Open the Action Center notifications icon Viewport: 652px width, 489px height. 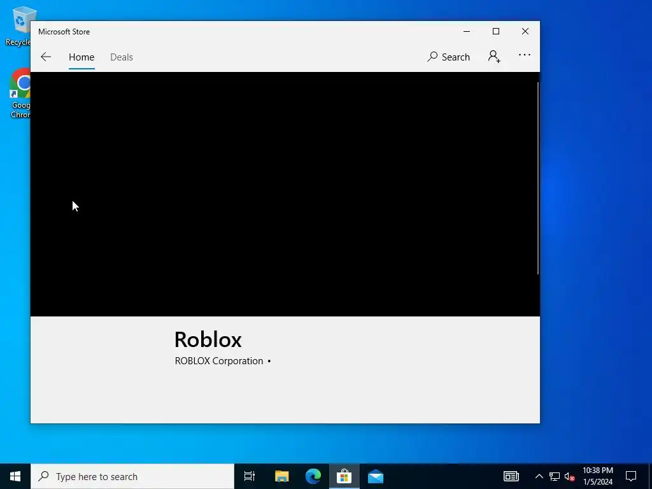pos(631,476)
